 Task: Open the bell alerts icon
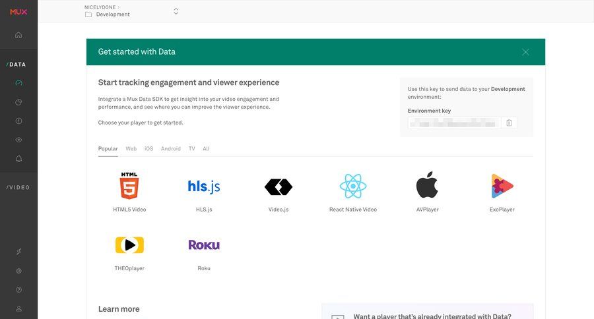pos(18,159)
